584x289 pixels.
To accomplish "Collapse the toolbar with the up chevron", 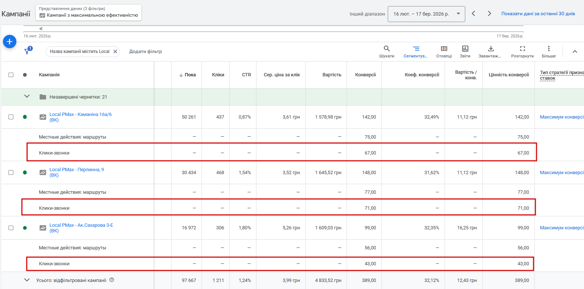I will tap(574, 52).
